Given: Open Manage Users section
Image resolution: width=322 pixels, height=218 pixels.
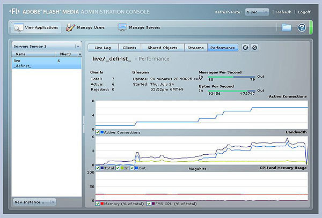Looking at the screenshot, I should 85,27.
